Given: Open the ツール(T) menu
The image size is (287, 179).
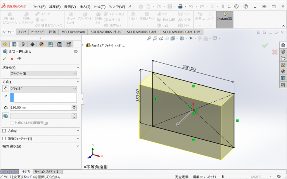Looking at the screenshot, I should click(99, 7).
